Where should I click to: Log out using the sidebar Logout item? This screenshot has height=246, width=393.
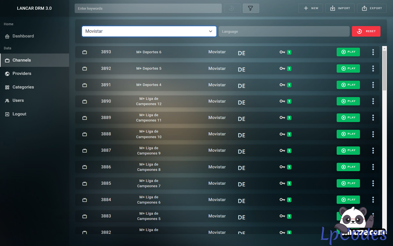point(19,114)
